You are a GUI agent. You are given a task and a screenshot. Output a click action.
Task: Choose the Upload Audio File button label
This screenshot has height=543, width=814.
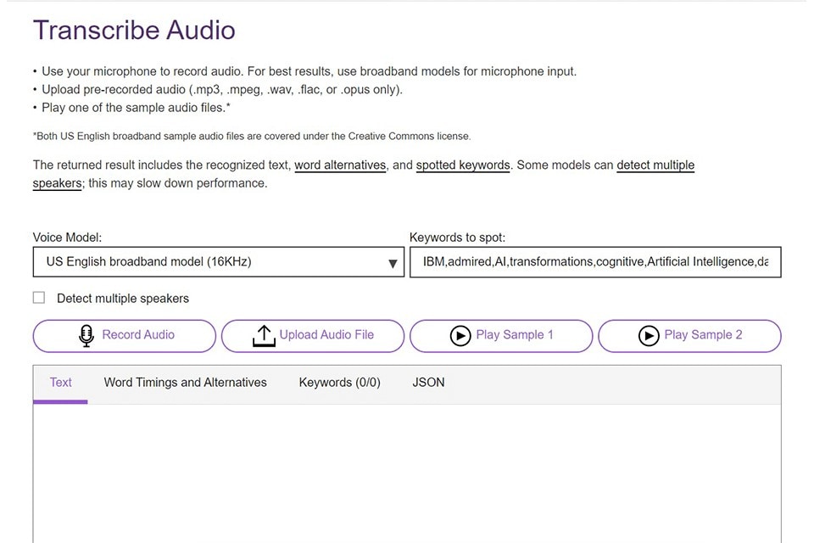[326, 335]
